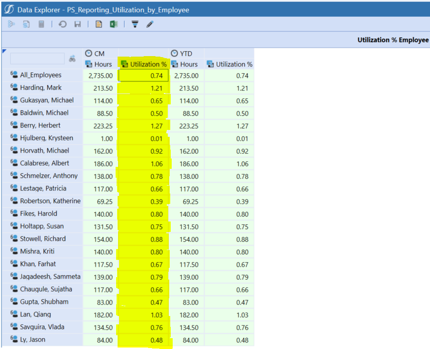Refresh the Data Explorer query
This screenshot has width=430, height=349.
[63, 24]
